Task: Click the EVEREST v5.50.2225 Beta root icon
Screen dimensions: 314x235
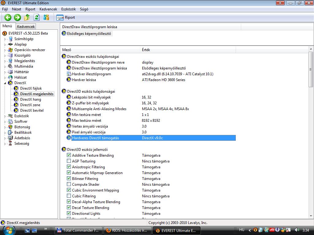Action: (4, 33)
